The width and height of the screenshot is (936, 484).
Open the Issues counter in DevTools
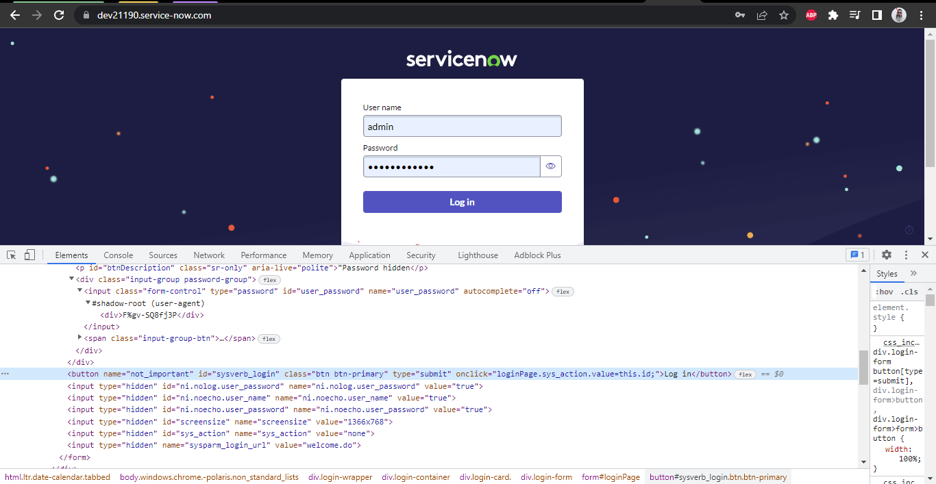click(857, 254)
